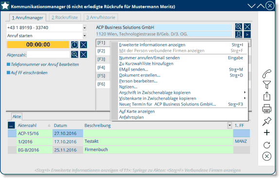This screenshot has height=179, width=280.
Task: Click the Testakt description cell
Action: [x=158, y=141]
